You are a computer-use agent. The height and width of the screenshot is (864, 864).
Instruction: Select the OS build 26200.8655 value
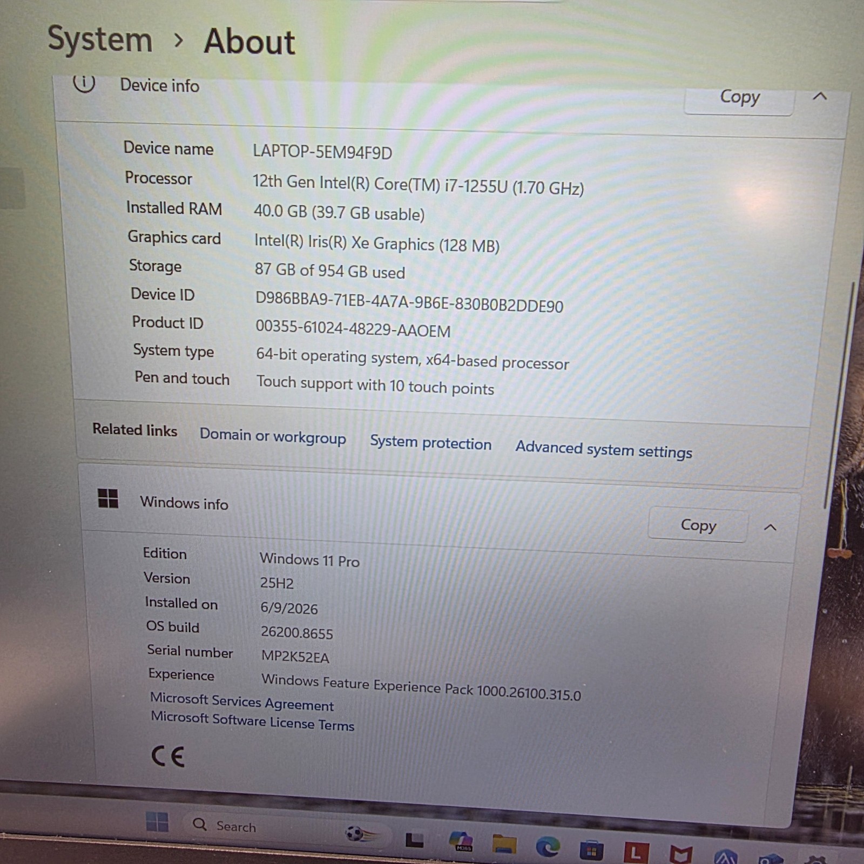297,632
